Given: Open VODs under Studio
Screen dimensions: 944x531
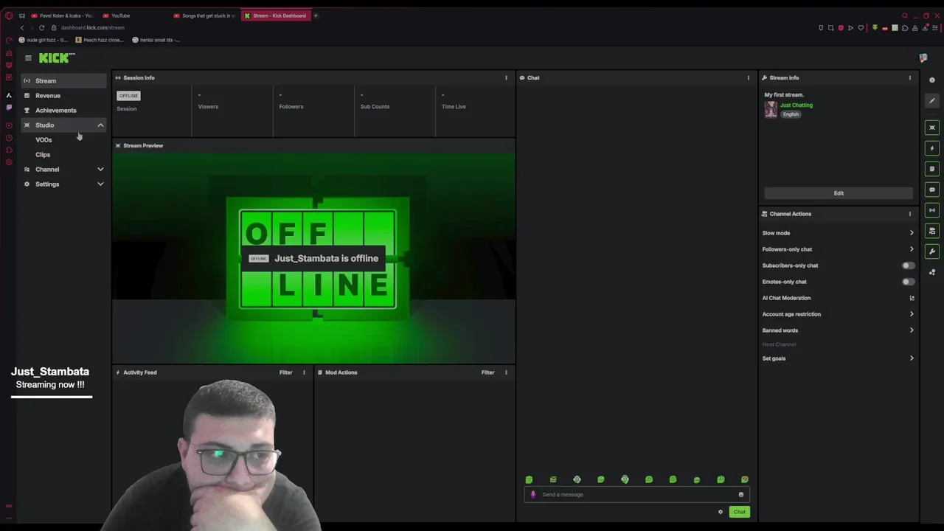Looking at the screenshot, I should (44, 140).
